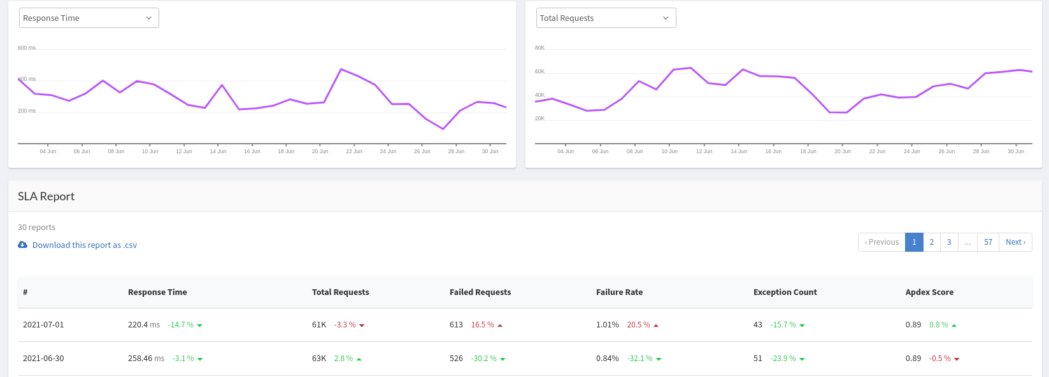Click green down arrow beside -14.7 %
Viewport: 1049px width, 377px height.
coord(200,326)
